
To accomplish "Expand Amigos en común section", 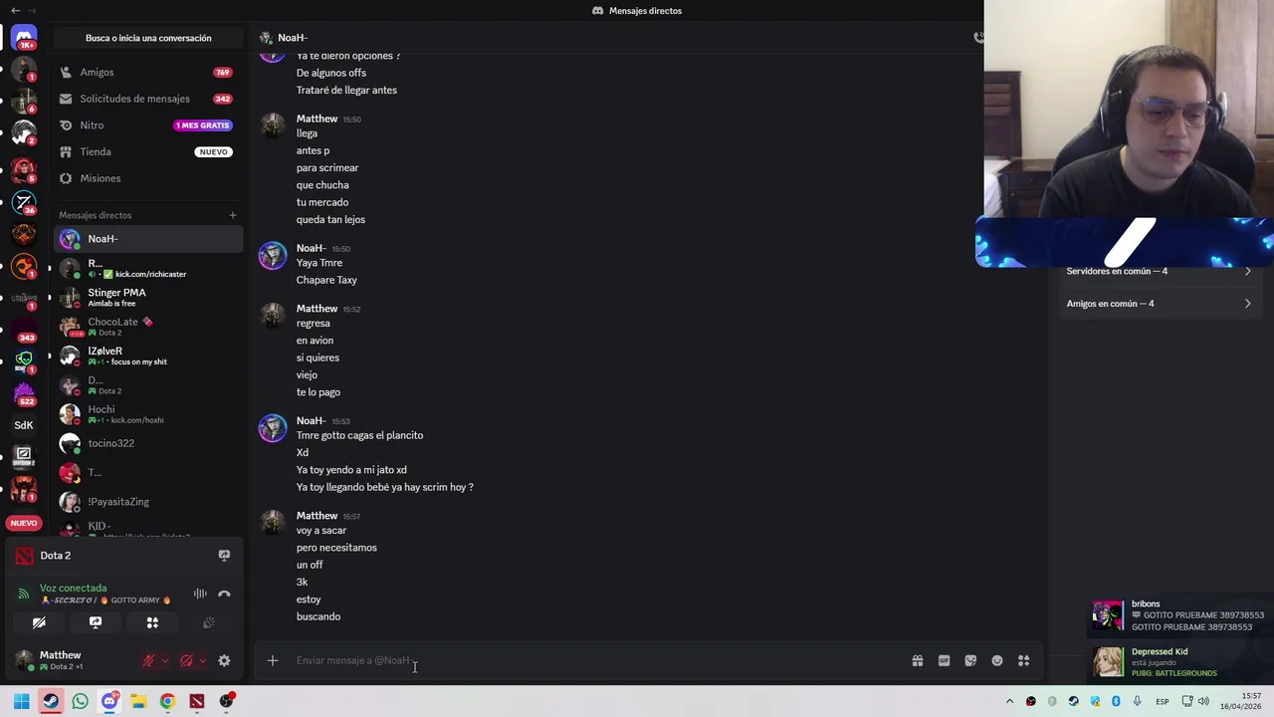I will [1159, 304].
